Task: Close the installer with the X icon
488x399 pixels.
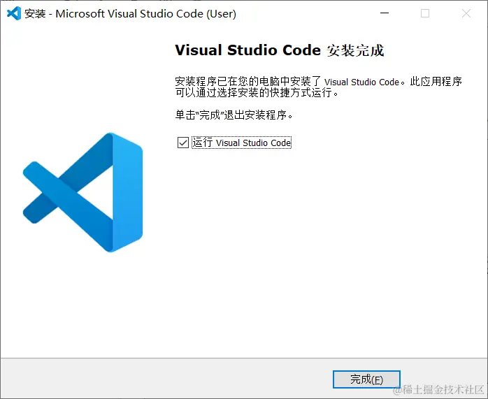Action: click(466, 13)
